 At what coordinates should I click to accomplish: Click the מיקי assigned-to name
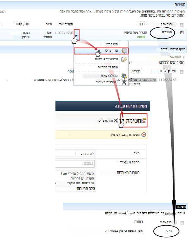(x=168, y=230)
